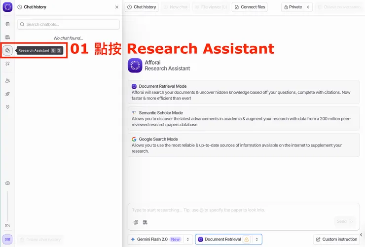Click the 'No chat found...' text
Viewport: 365px width, 247px height.
[69, 38]
